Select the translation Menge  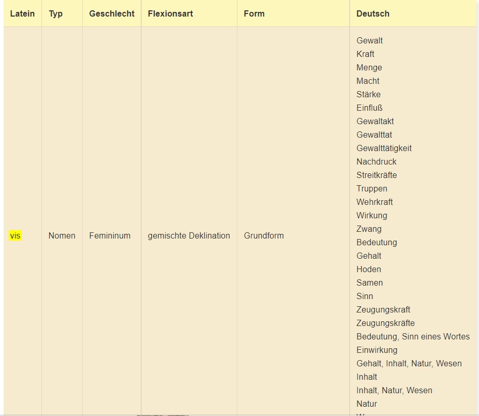click(x=369, y=67)
